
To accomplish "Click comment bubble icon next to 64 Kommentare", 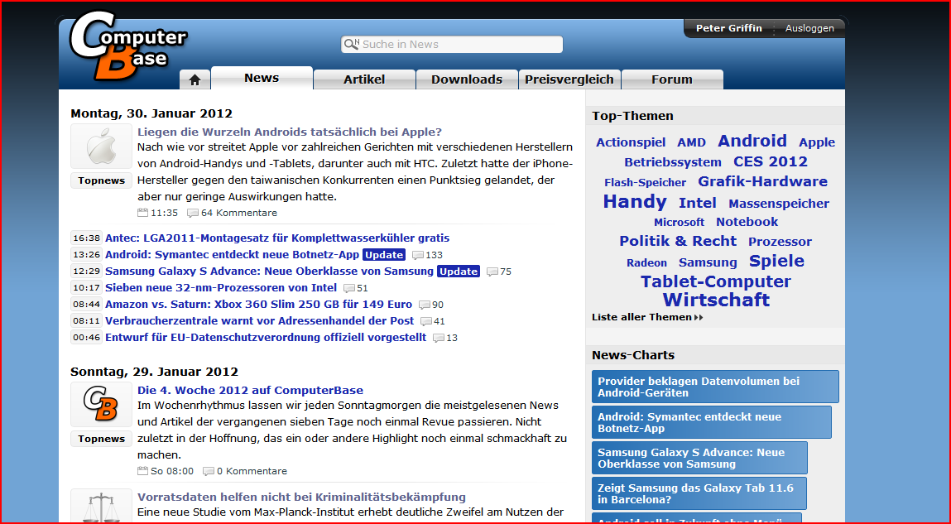I will click(x=193, y=213).
